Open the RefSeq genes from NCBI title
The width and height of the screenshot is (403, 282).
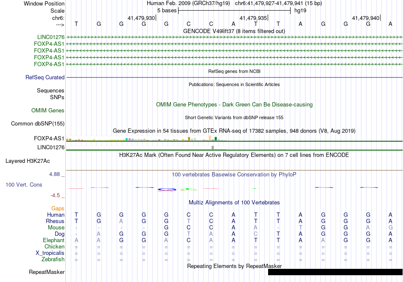pyautogui.click(x=234, y=71)
